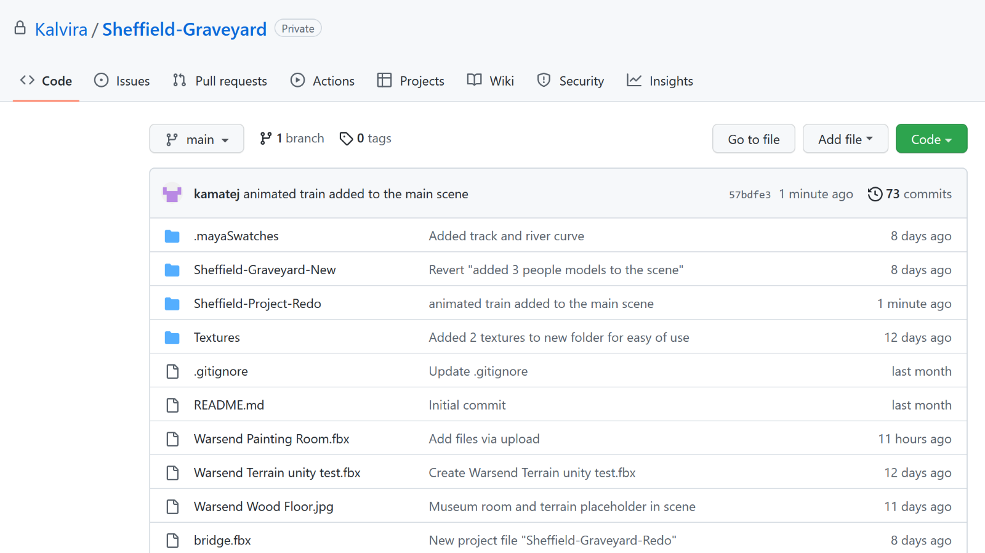Click the lock icon beside Kalvira
The image size is (985, 553).
(20, 28)
